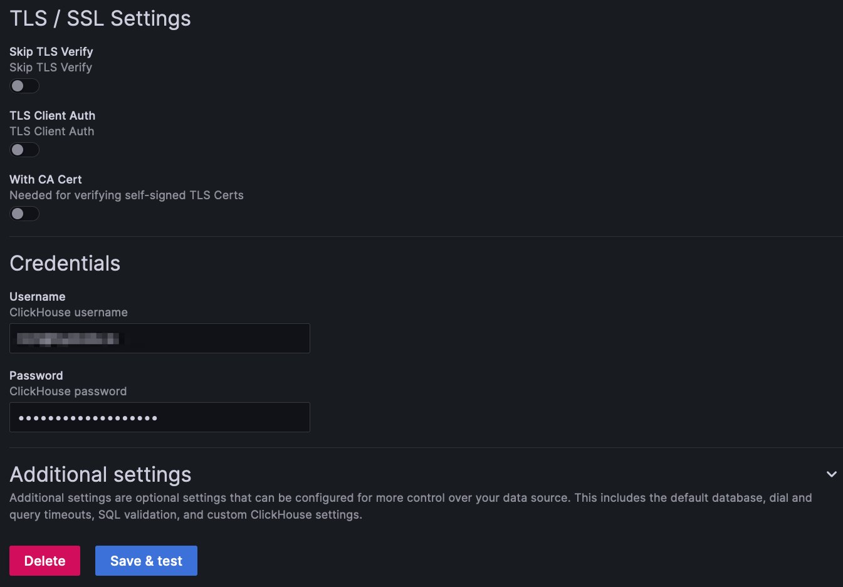Toggle the With CA Cert switch
Viewport: 843px width, 587px height.
coord(24,214)
